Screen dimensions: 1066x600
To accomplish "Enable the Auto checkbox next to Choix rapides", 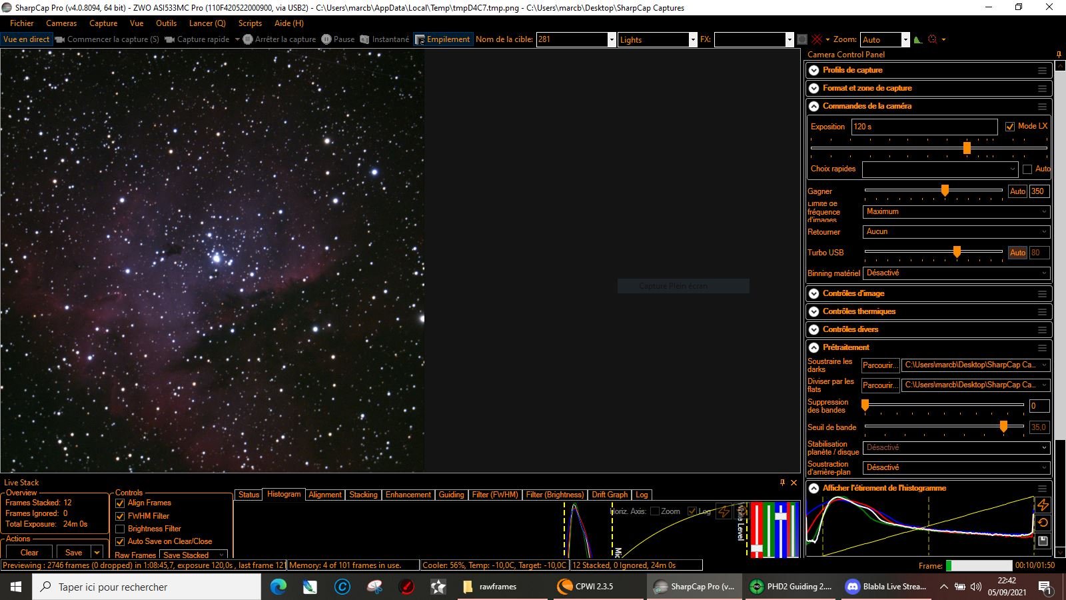I will (x=1027, y=169).
